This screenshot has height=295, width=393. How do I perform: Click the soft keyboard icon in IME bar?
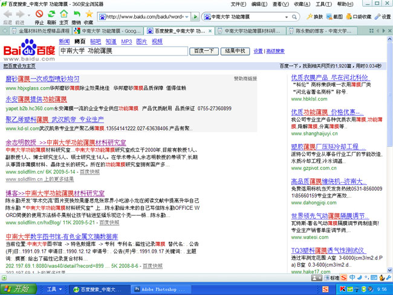(374, 277)
